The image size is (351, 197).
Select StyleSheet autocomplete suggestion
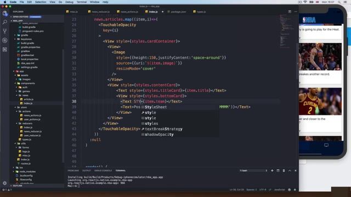click(x=180, y=107)
